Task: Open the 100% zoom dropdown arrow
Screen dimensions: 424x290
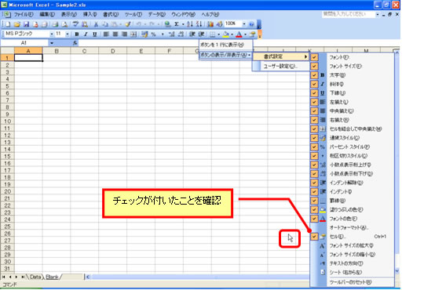Action: [x=244, y=24]
